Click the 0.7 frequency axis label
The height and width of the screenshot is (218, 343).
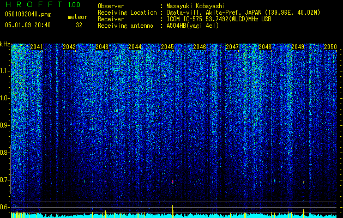click(4, 180)
